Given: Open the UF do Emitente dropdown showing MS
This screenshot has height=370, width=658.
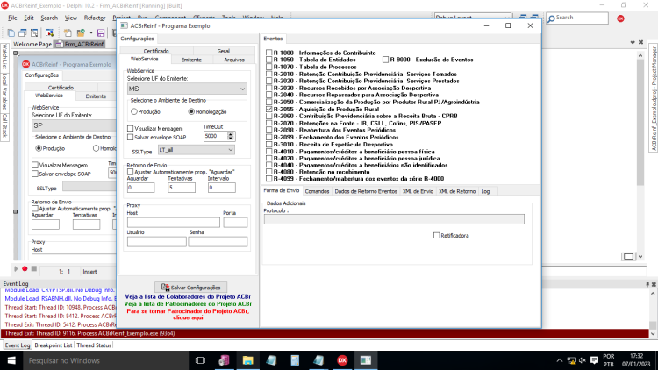Looking at the screenshot, I should click(x=242, y=89).
